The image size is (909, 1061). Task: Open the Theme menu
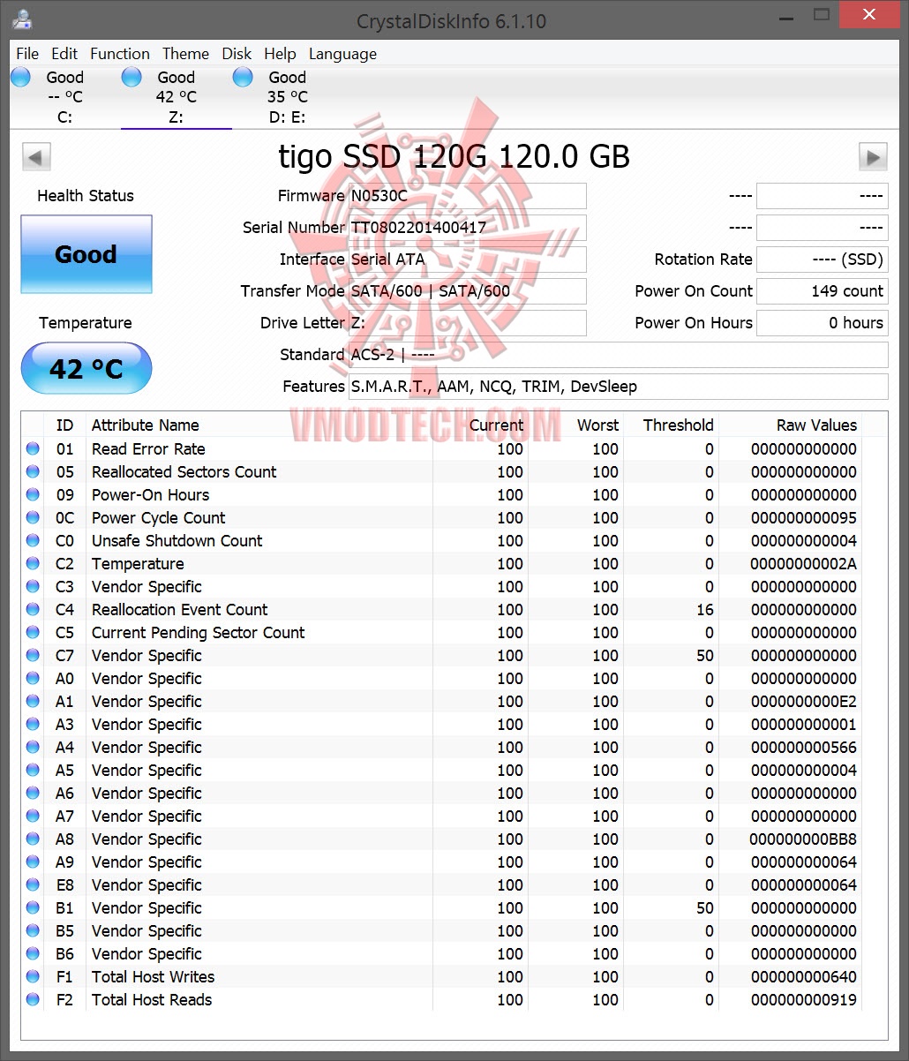(185, 54)
